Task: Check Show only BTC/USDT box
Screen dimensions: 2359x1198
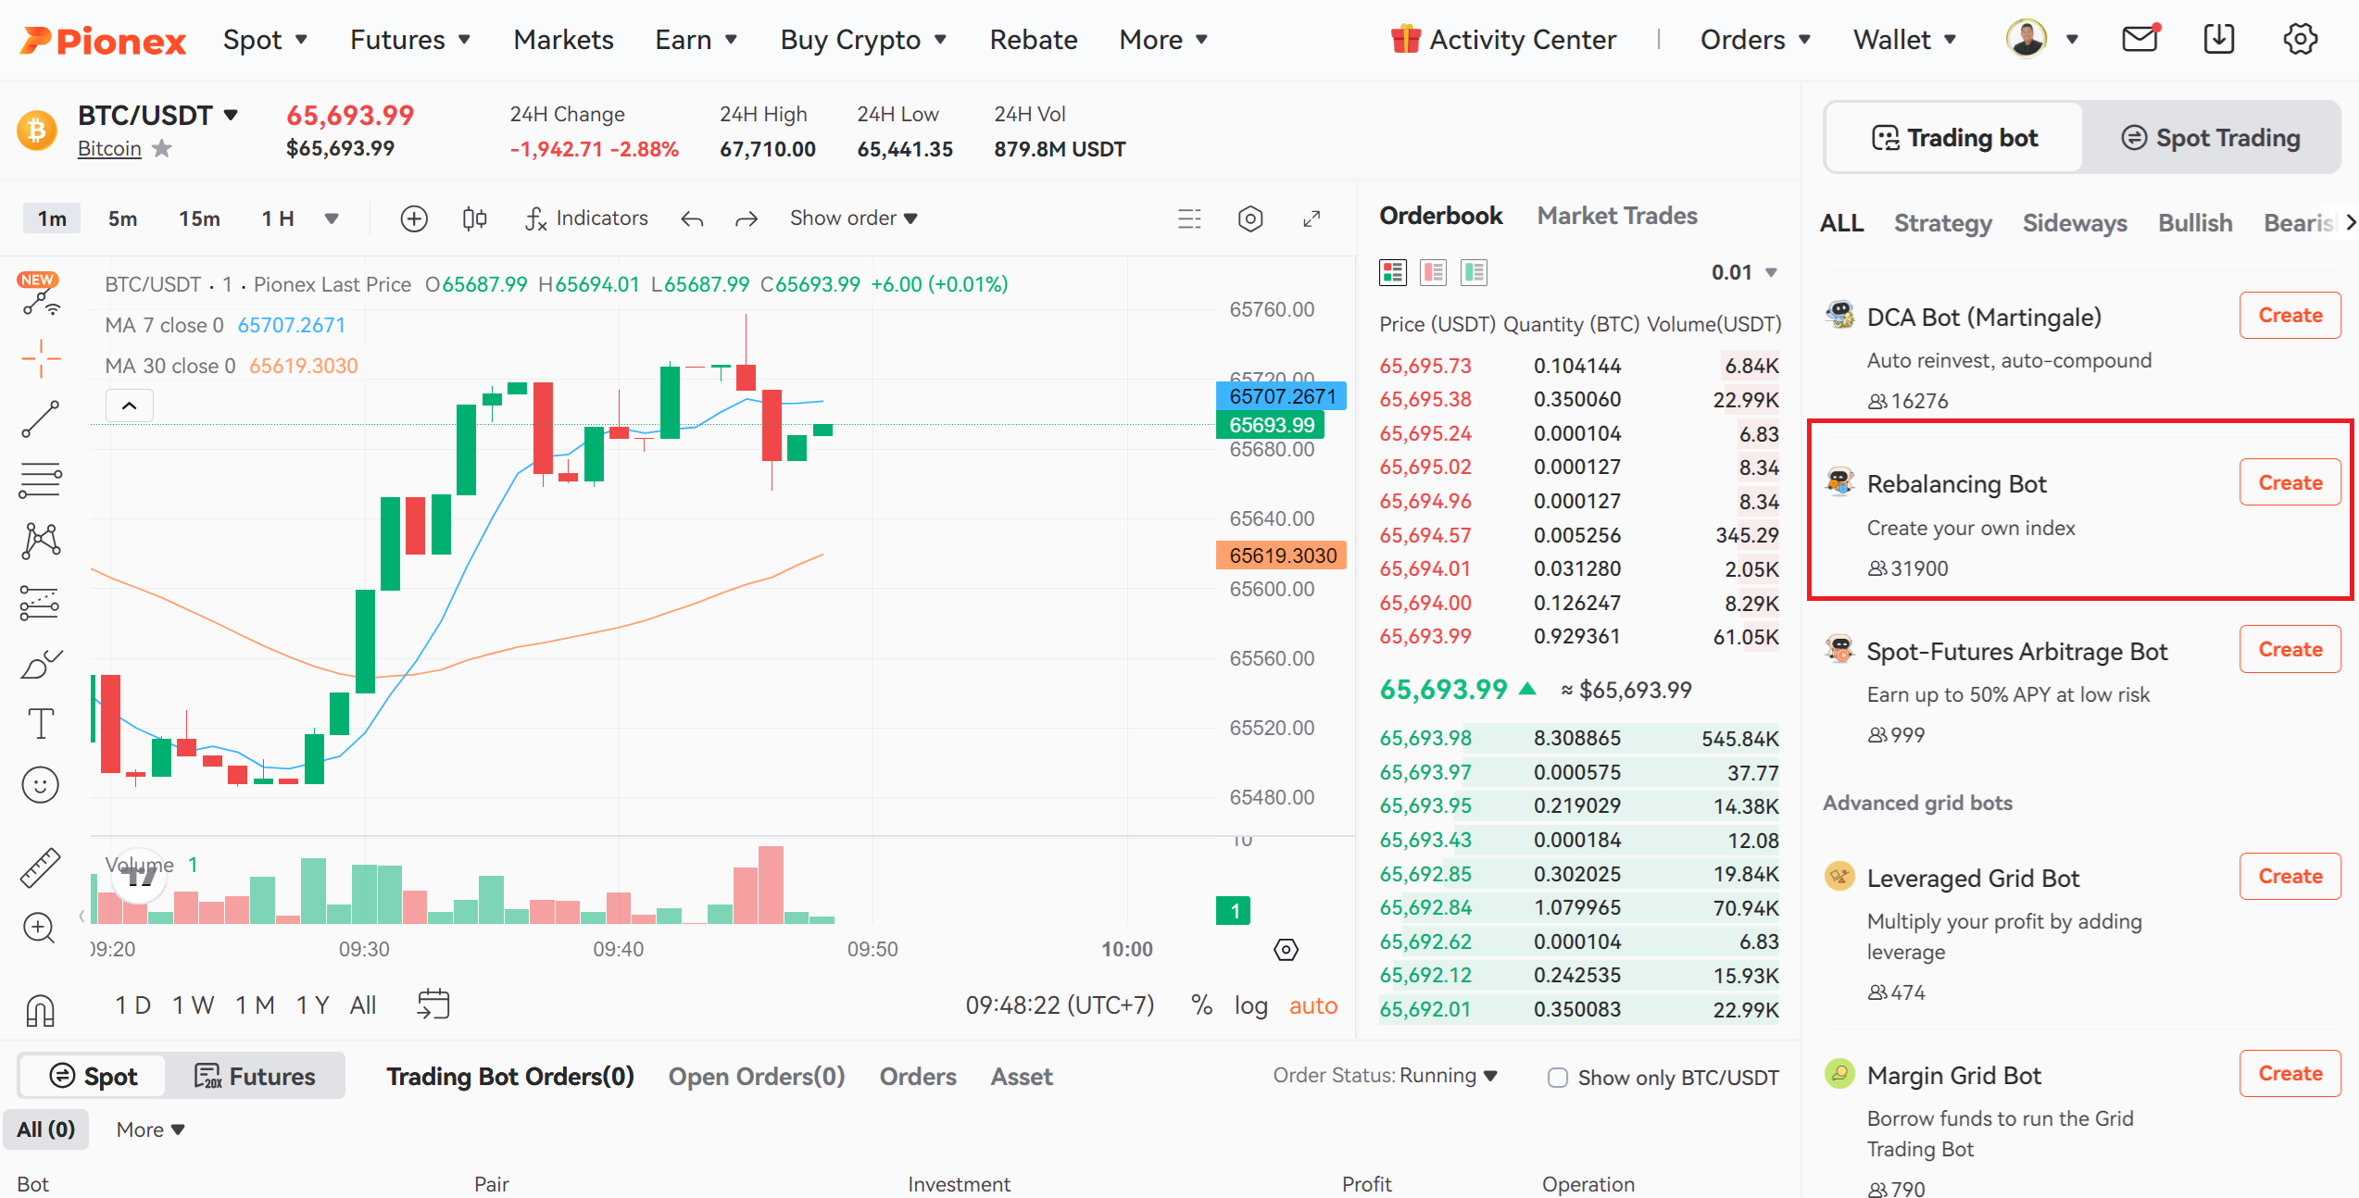Action: click(1558, 1078)
